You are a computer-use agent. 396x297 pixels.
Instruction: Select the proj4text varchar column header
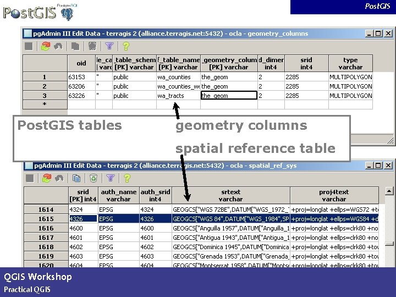334,195
